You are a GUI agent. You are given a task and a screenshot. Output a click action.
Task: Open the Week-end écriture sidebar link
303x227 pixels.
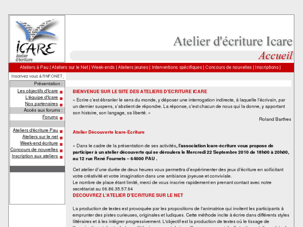point(39,143)
